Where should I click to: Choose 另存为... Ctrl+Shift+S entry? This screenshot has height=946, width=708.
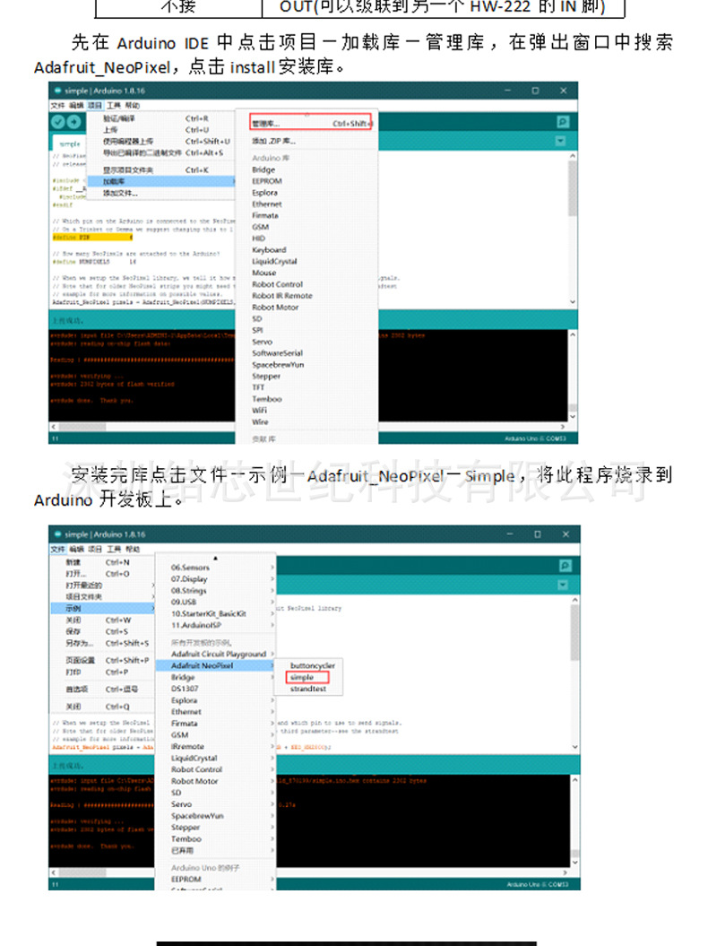point(102,643)
